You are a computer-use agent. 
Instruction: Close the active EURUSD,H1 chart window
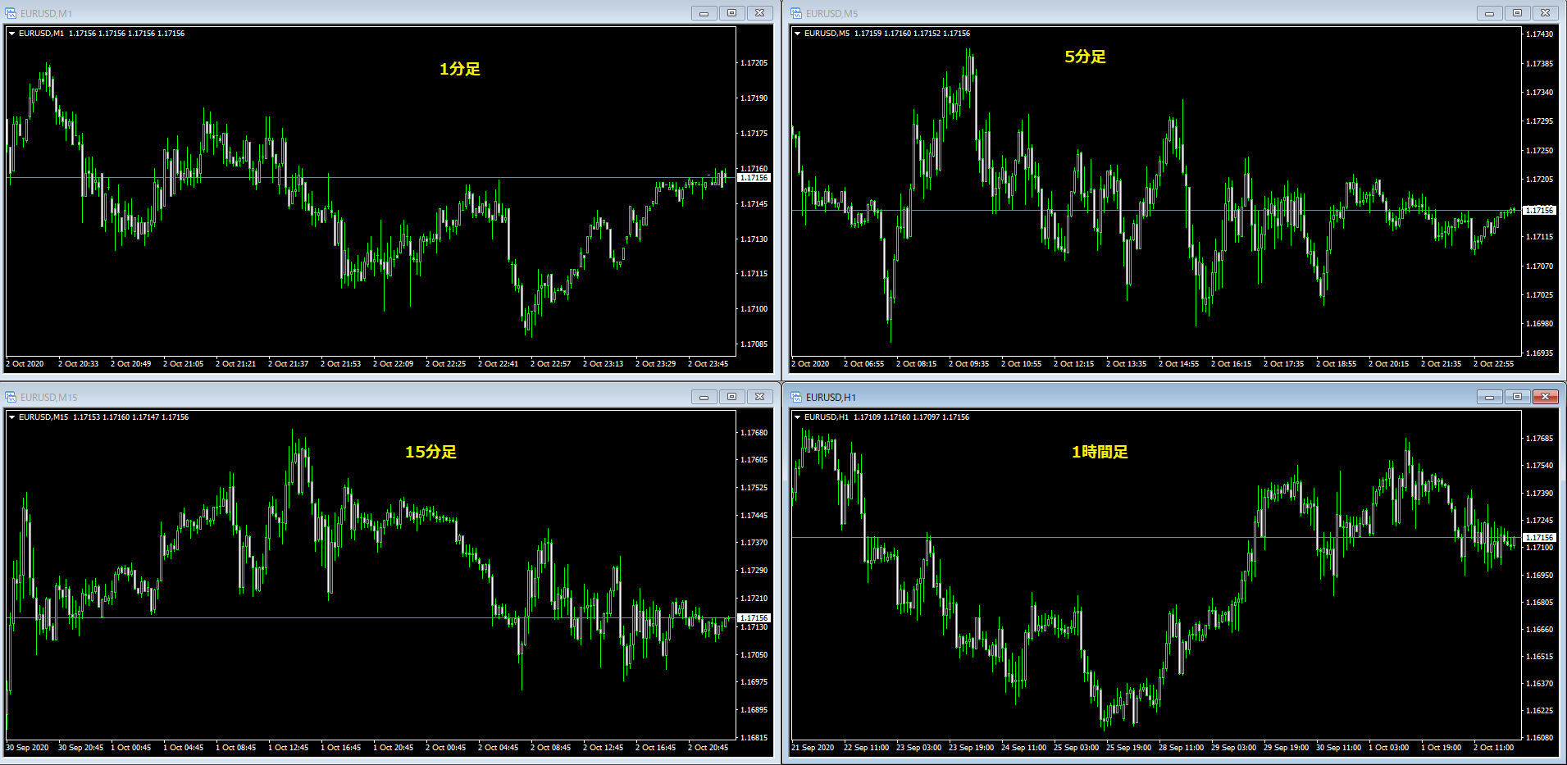[1546, 397]
